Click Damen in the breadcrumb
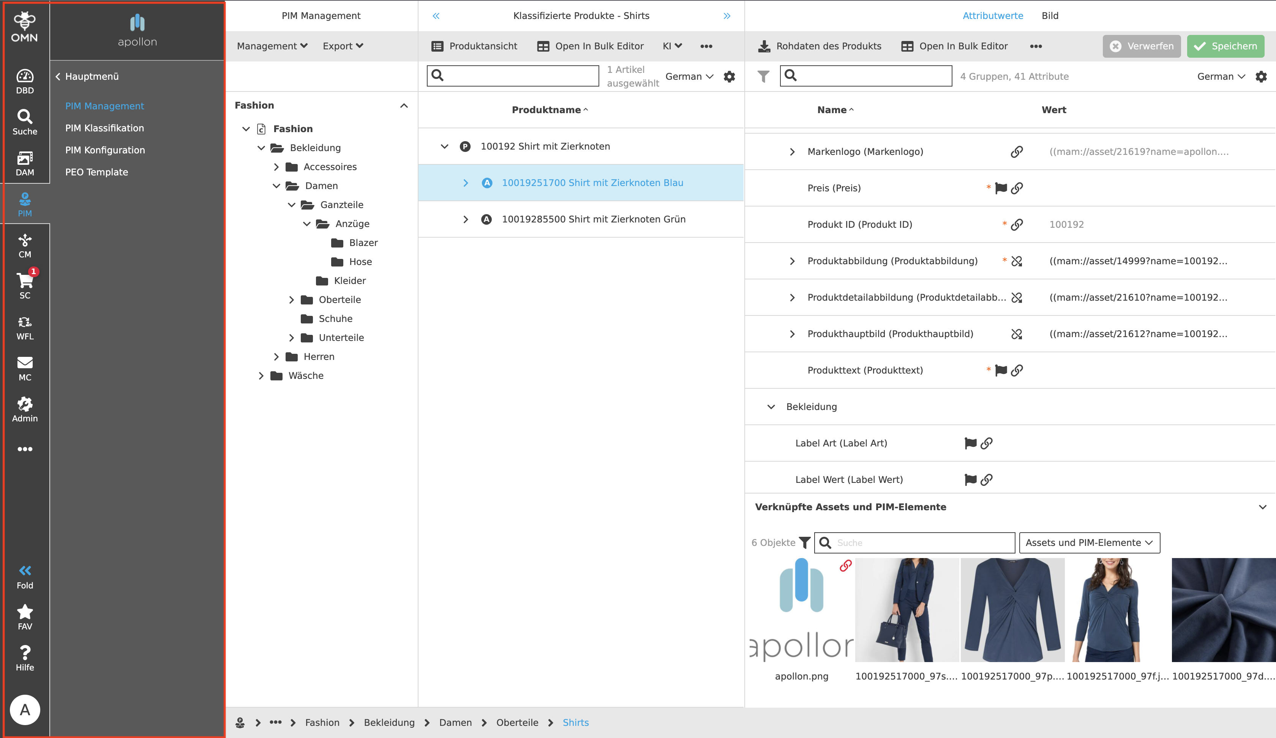This screenshot has width=1276, height=738. point(455,722)
